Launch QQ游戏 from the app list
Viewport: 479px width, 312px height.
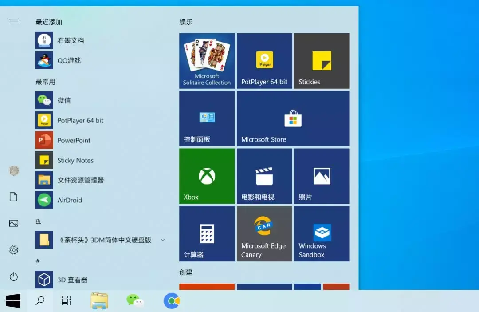pos(101,60)
